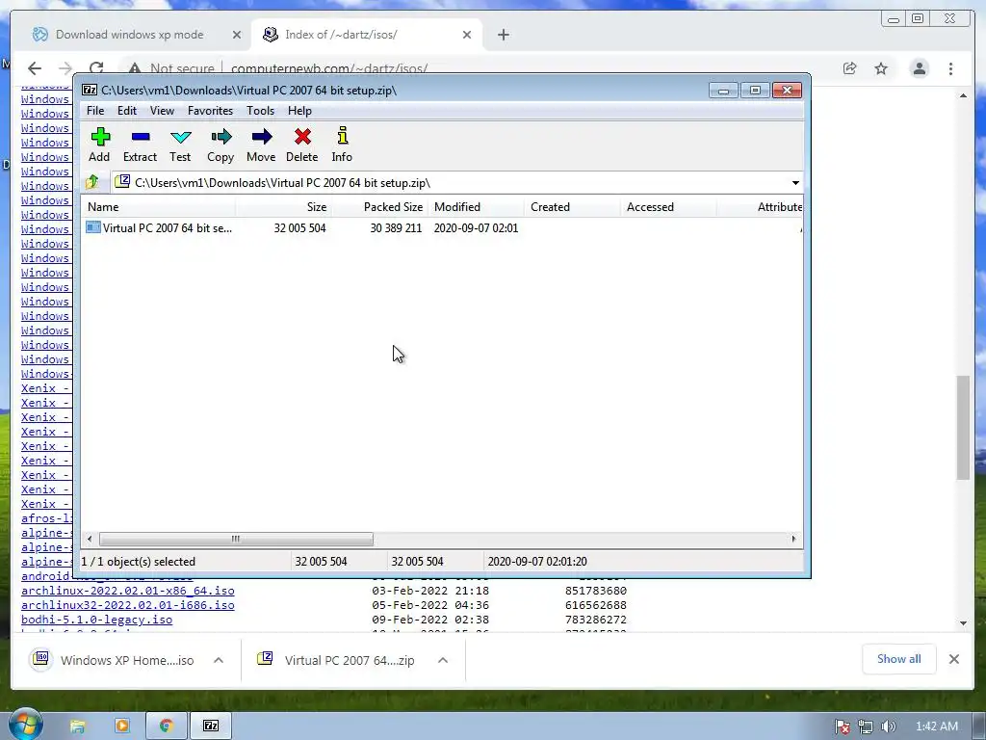Viewport: 986px width, 740px height.
Task: Open the Help menu in 7-Zip
Action: [300, 111]
